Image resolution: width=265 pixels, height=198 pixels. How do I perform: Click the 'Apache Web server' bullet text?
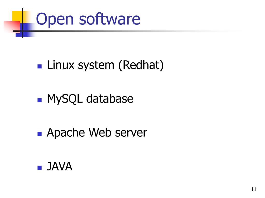point(97,133)
